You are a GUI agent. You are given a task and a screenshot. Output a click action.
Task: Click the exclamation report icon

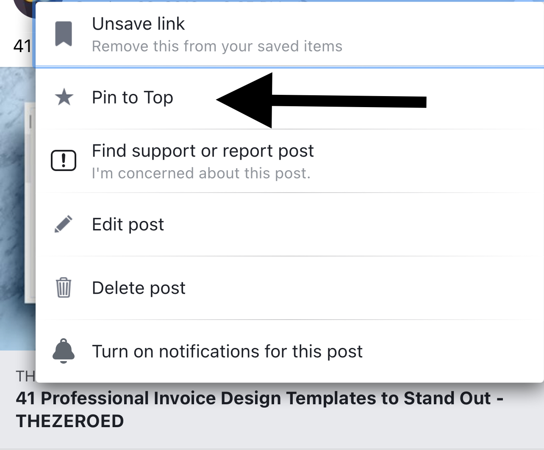(x=64, y=161)
